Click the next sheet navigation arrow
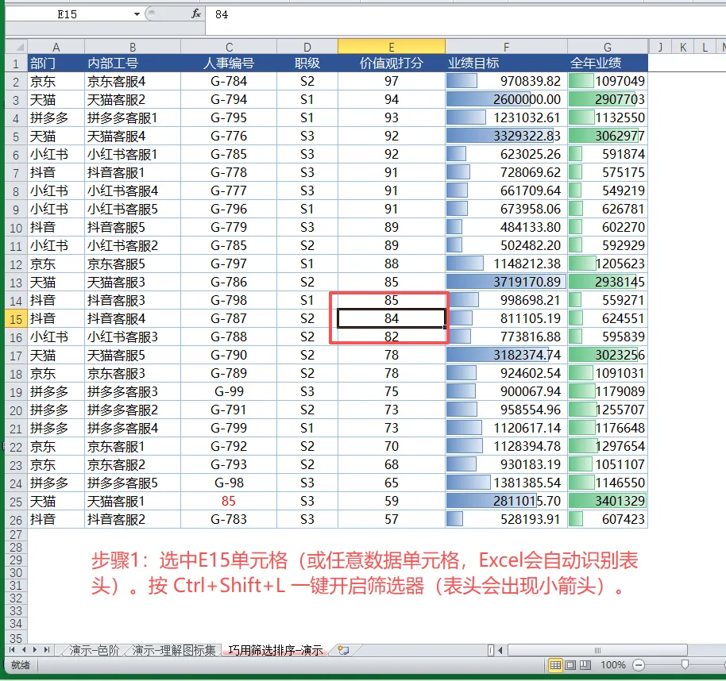 coord(35,649)
